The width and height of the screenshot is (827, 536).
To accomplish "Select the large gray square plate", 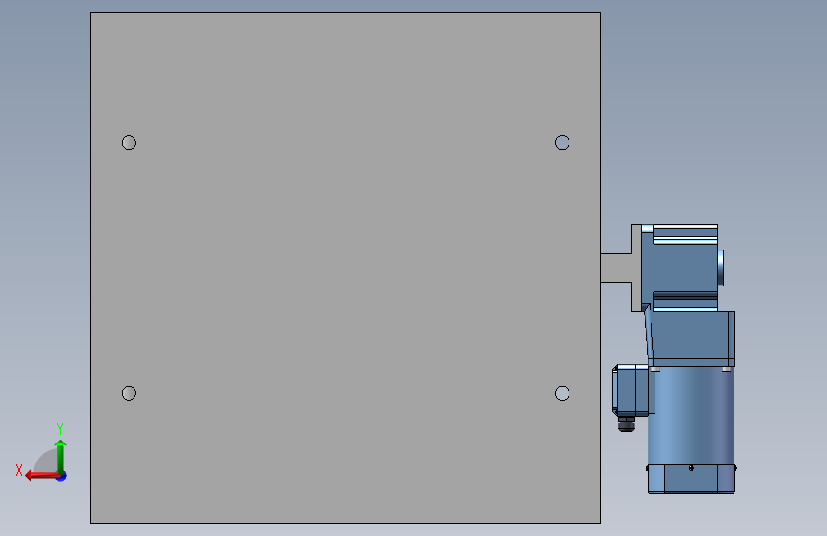I will [x=345, y=268].
